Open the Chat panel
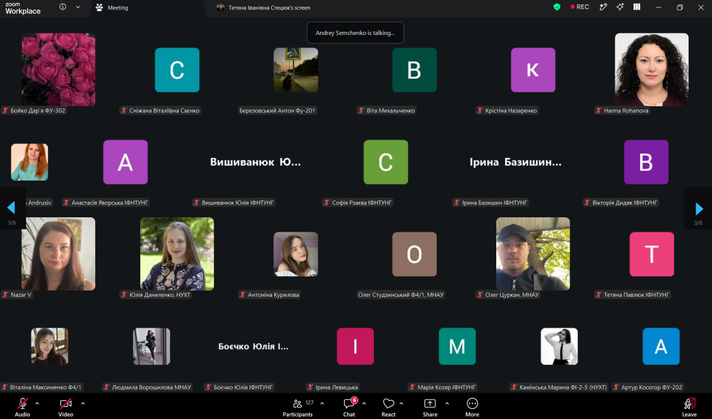 pyautogui.click(x=349, y=406)
